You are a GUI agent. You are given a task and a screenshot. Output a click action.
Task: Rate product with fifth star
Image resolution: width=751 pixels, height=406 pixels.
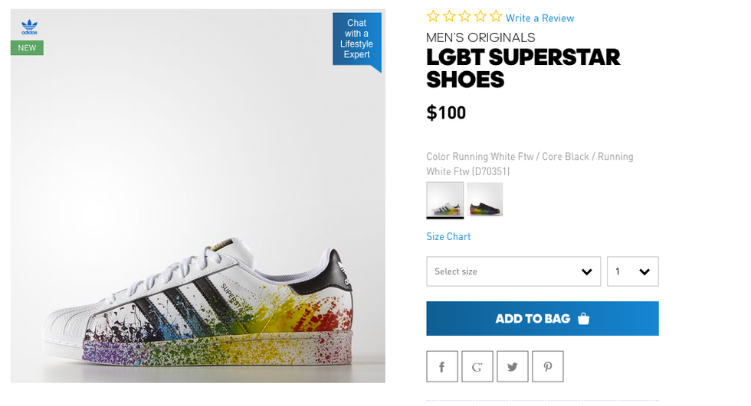point(496,17)
